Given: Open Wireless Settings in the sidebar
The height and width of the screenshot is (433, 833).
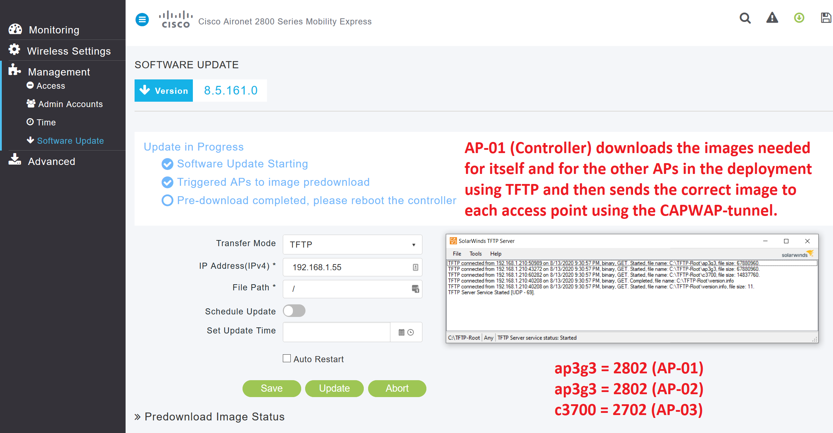Looking at the screenshot, I should tap(68, 51).
